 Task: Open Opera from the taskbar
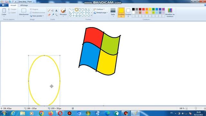(60, 113)
